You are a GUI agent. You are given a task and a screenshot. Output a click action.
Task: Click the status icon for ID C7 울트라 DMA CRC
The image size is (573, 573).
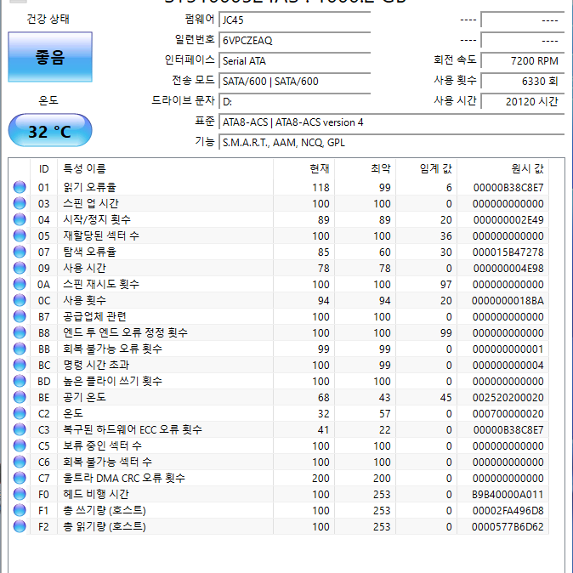pos(20,478)
